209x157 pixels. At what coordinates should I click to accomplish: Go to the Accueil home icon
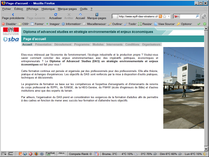tap(80, 14)
